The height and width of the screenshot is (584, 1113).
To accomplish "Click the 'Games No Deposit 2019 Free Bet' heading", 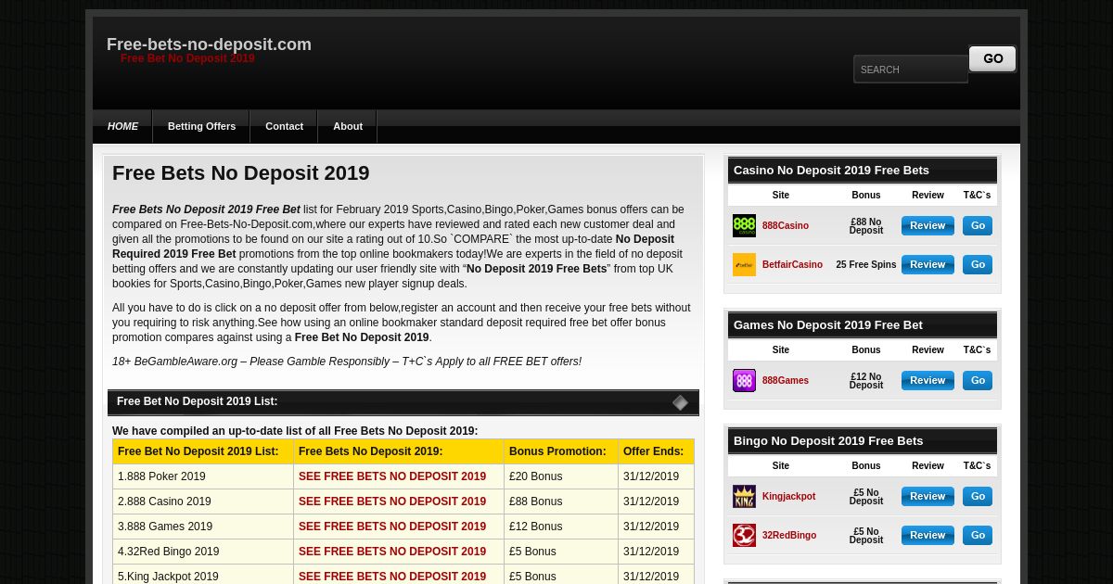I will tap(828, 324).
